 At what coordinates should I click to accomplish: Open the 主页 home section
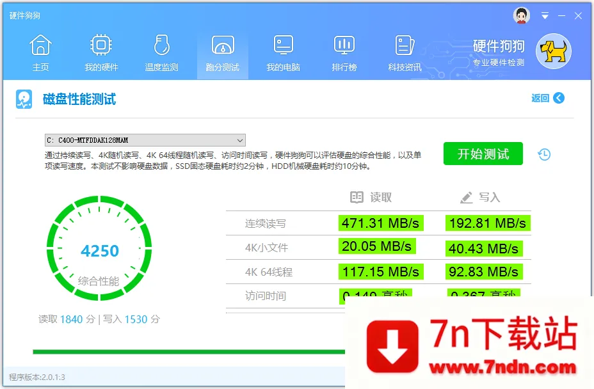pyautogui.click(x=40, y=52)
